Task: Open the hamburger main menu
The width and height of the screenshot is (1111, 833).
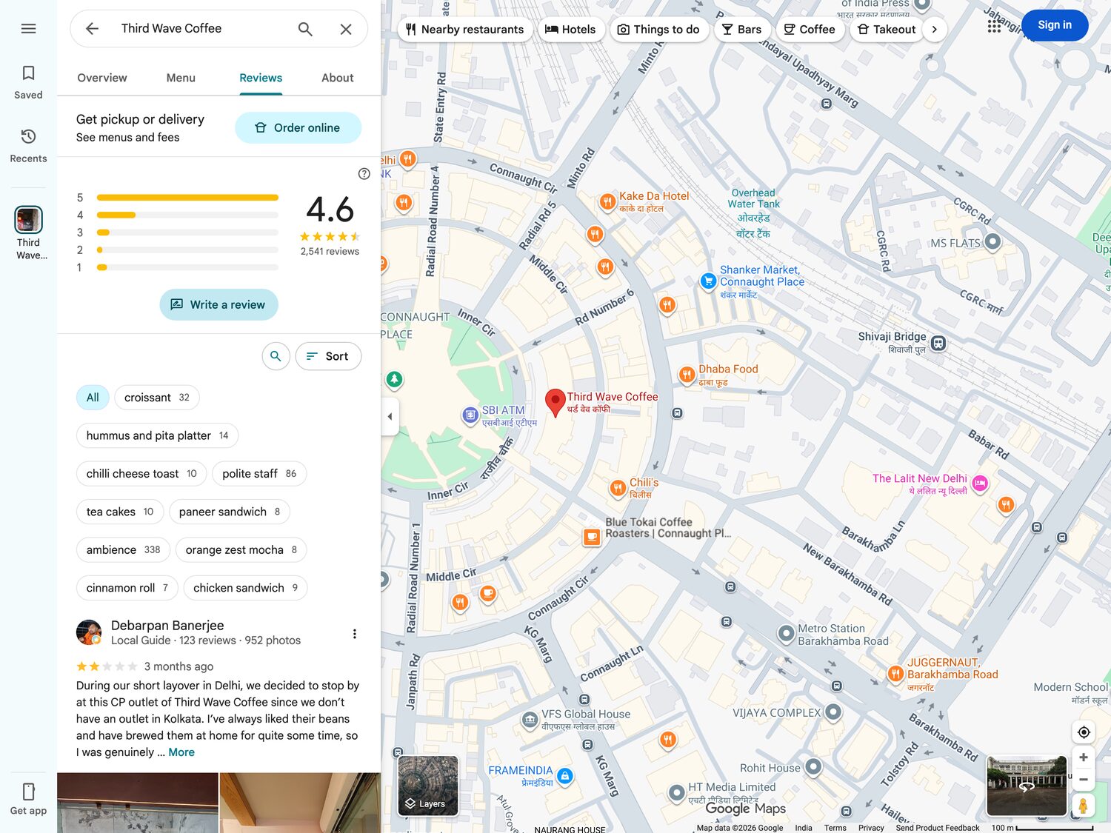Action: [x=28, y=28]
